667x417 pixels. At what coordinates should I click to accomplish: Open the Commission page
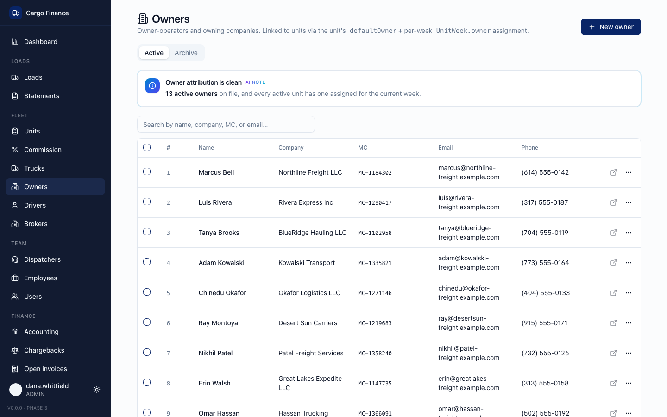pyautogui.click(x=55, y=150)
